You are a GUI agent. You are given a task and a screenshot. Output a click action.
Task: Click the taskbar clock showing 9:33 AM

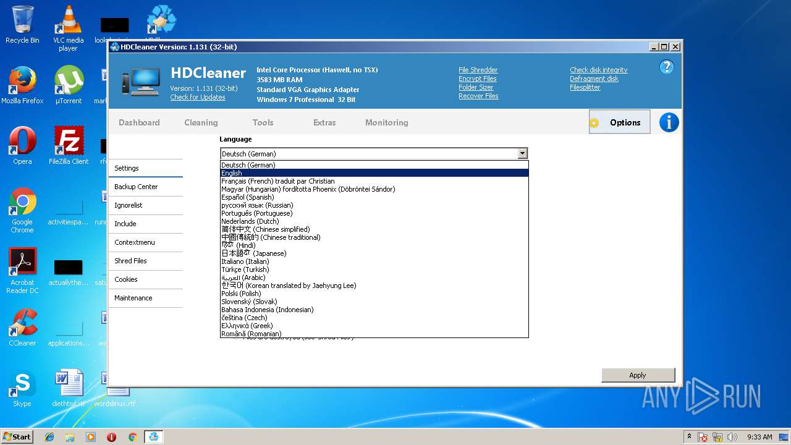tap(759, 437)
